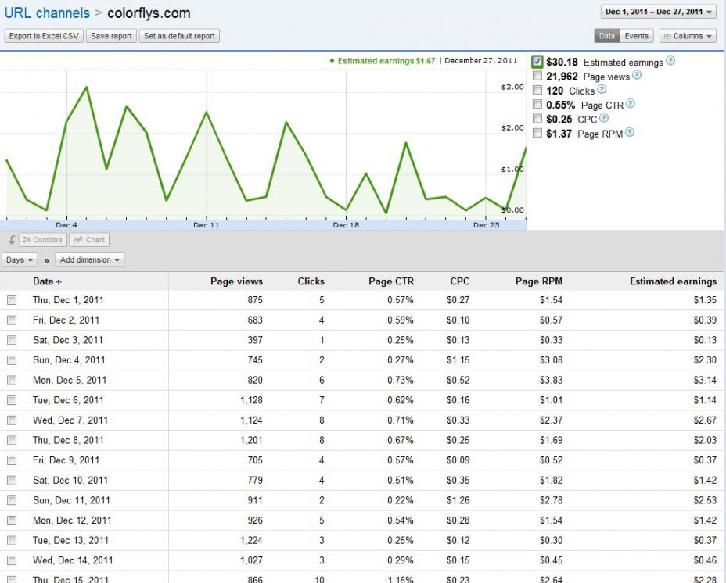The height and width of the screenshot is (583, 726).
Task: Sort table by Date column header
Action: 47,281
